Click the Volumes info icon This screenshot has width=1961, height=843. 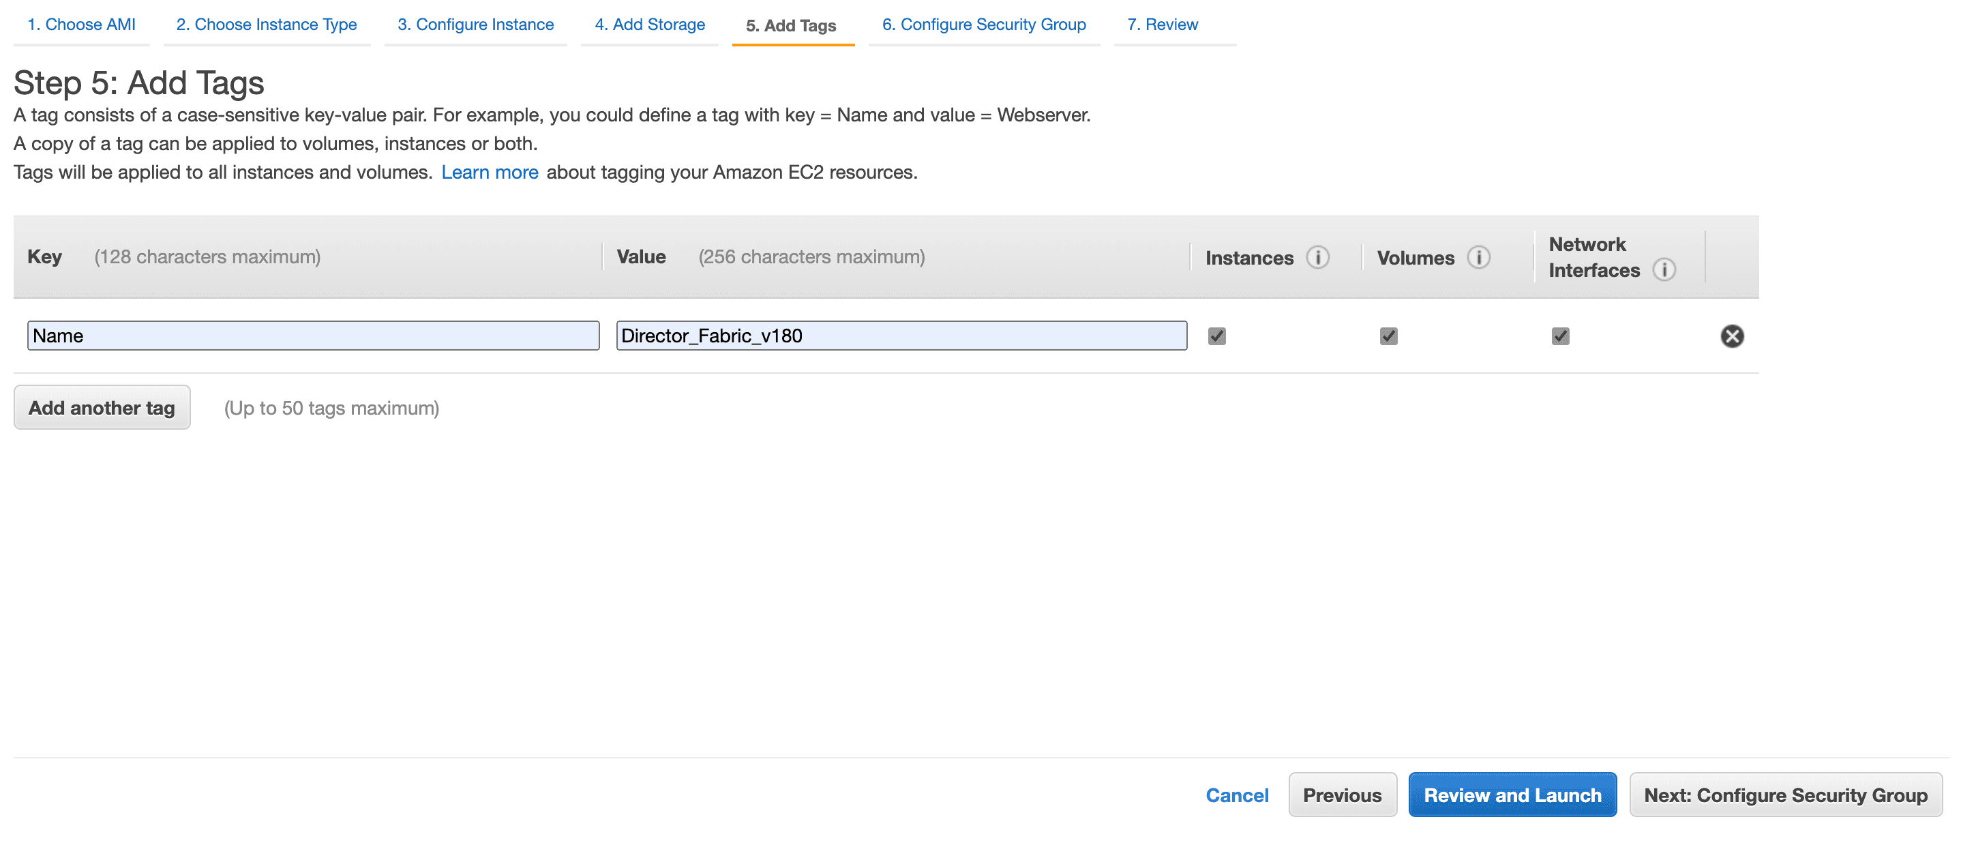(x=1478, y=257)
